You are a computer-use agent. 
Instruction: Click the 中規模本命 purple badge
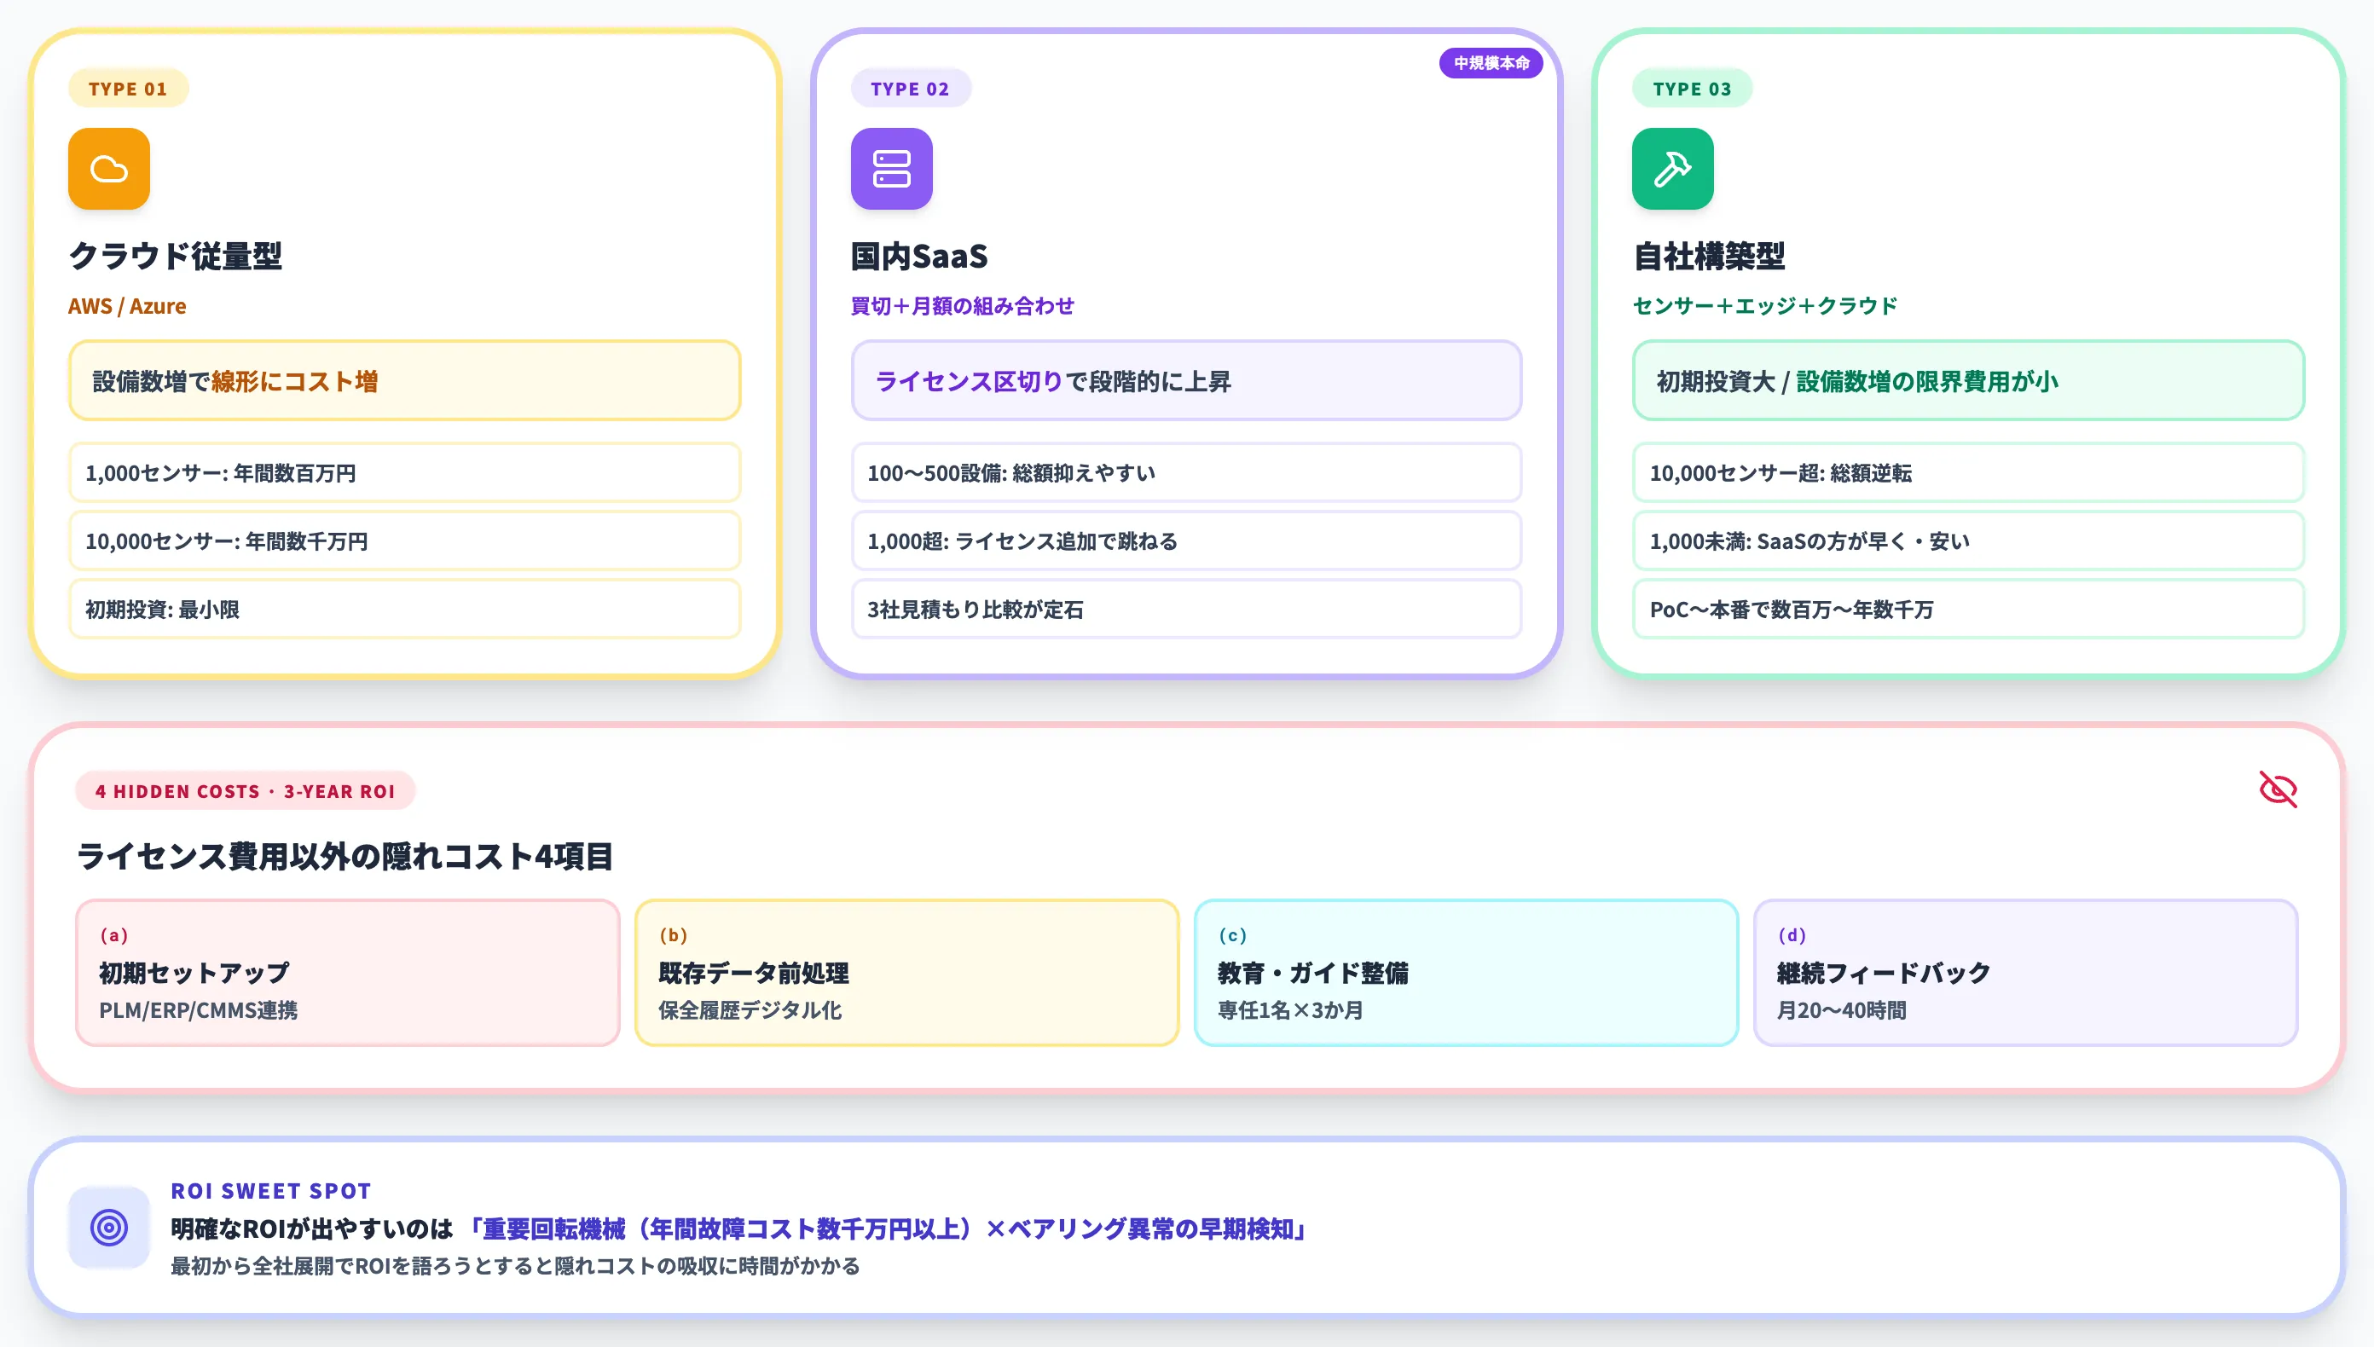(1491, 63)
